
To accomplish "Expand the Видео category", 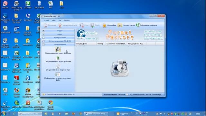I will pyautogui.click(x=58, y=31).
